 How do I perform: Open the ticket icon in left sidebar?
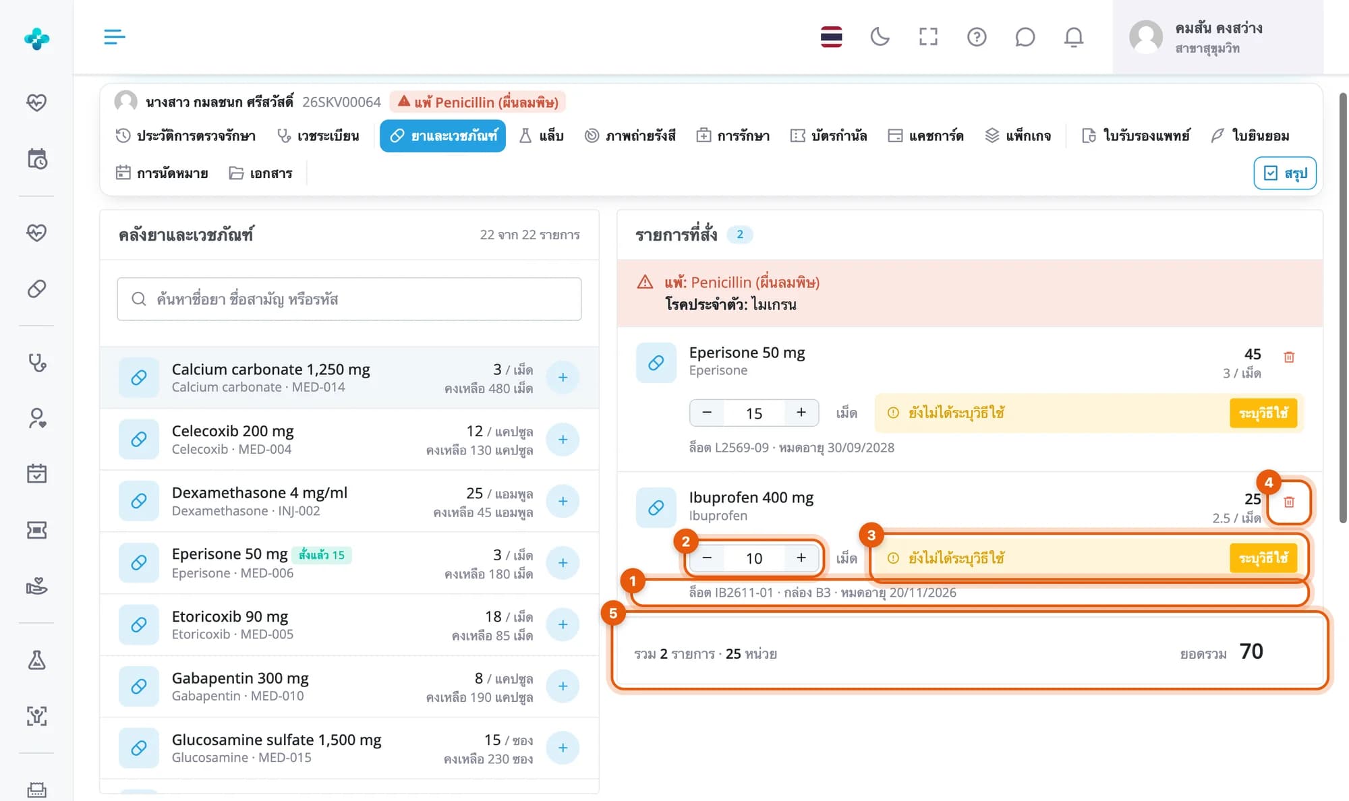point(36,530)
